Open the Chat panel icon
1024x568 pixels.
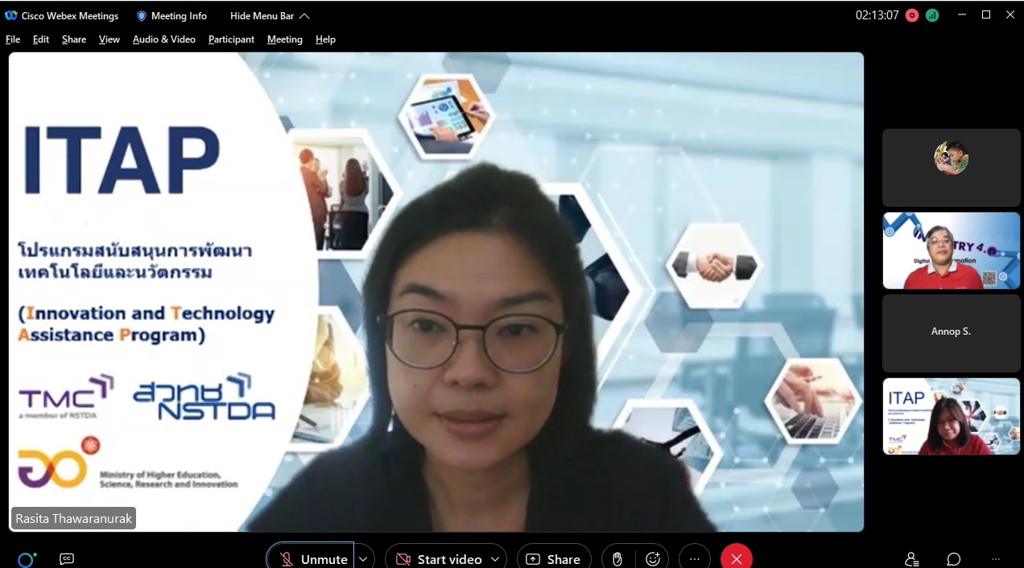pos(954,558)
